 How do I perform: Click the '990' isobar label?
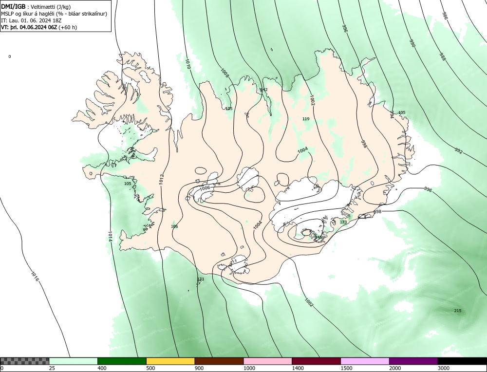(412, 43)
